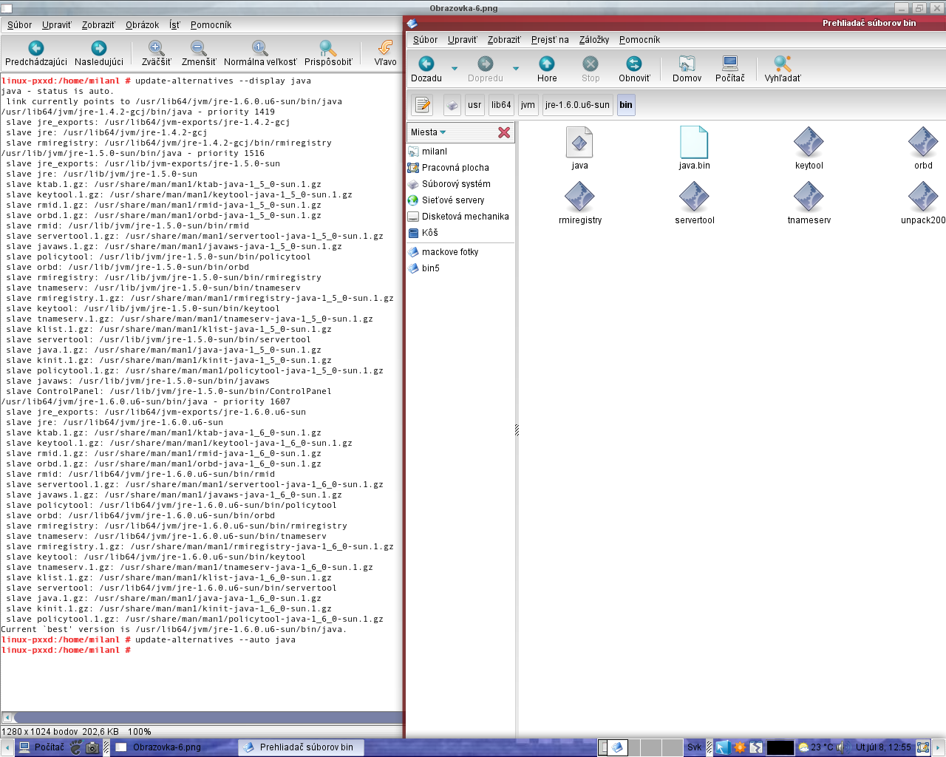Open the Obrázok menu in image viewer
This screenshot has width=946, height=757.
click(142, 25)
